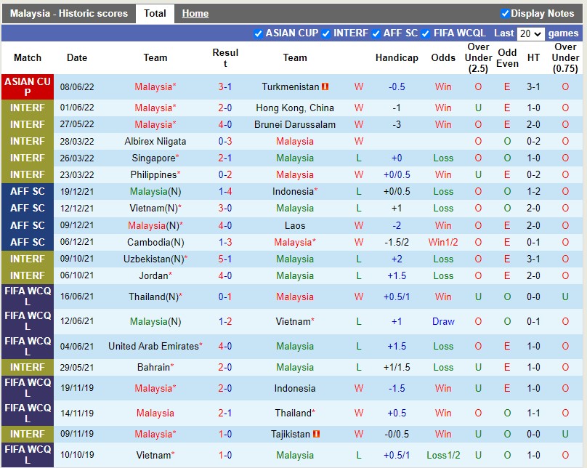Open the 1-4 score versus Indonesia
This screenshot has height=468, width=587.
pos(225,191)
